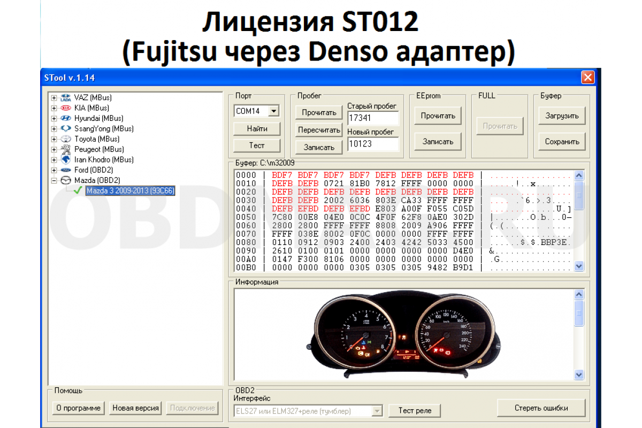Click the Hyundai logo icon

click(66, 118)
